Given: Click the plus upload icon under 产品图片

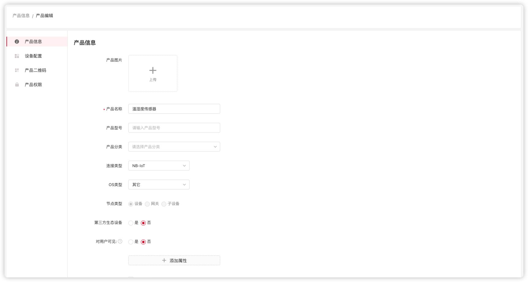Looking at the screenshot, I should (153, 70).
